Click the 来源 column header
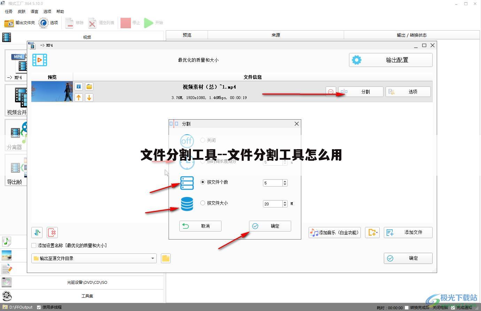Image resolution: width=481 pixels, height=311 pixels. coord(276,35)
